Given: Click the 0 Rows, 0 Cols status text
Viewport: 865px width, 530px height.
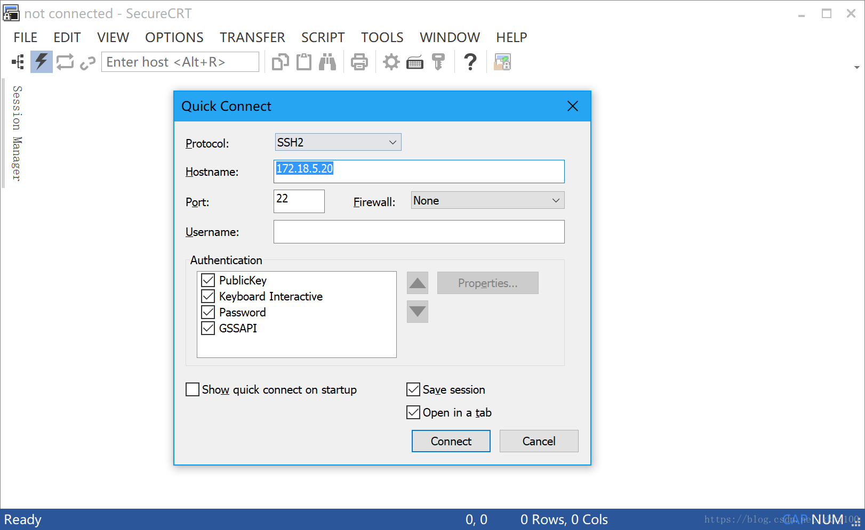Looking at the screenshot, I should tap(564, 519).
